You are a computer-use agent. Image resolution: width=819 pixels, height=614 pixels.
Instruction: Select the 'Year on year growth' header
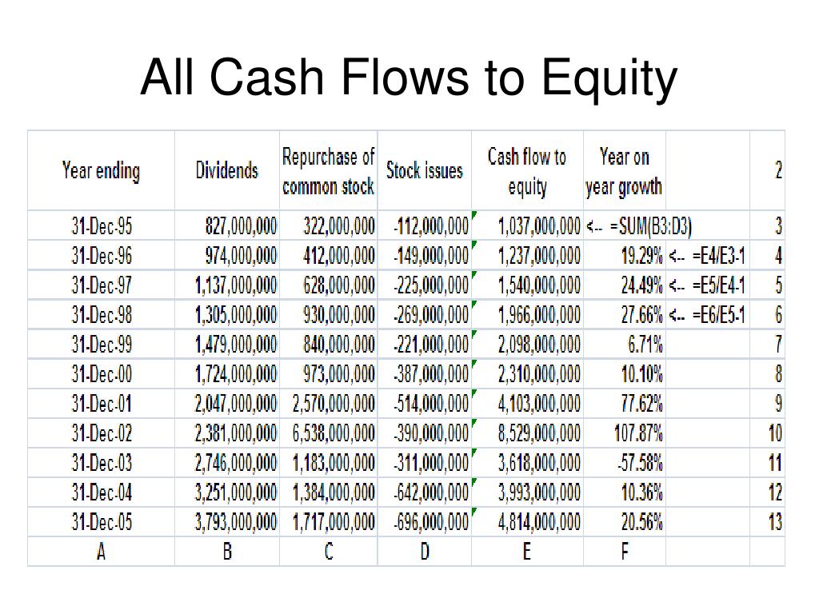[x=624, y=171]
